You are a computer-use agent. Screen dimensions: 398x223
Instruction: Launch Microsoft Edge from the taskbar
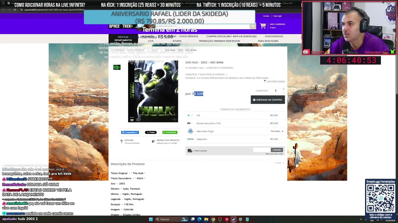pyautogui.click(x=199, y=219)
